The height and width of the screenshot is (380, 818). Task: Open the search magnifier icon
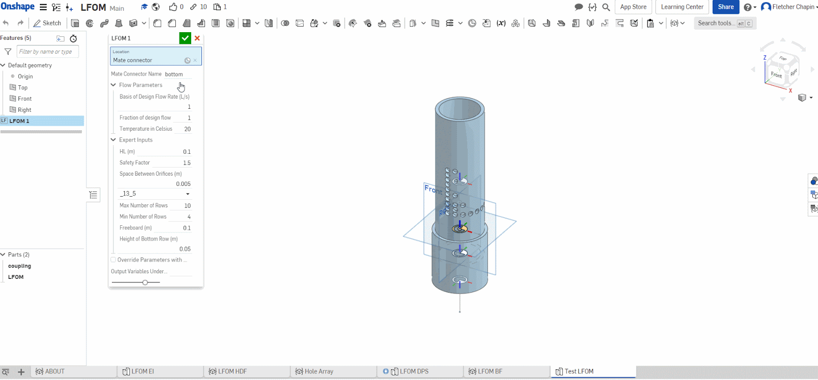point(606,7)
